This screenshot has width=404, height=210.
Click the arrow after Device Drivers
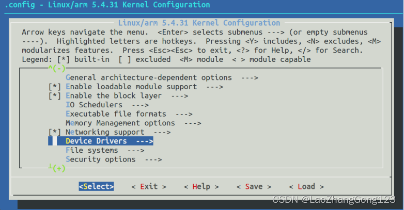pyautogui.click(x=145, y=141)
